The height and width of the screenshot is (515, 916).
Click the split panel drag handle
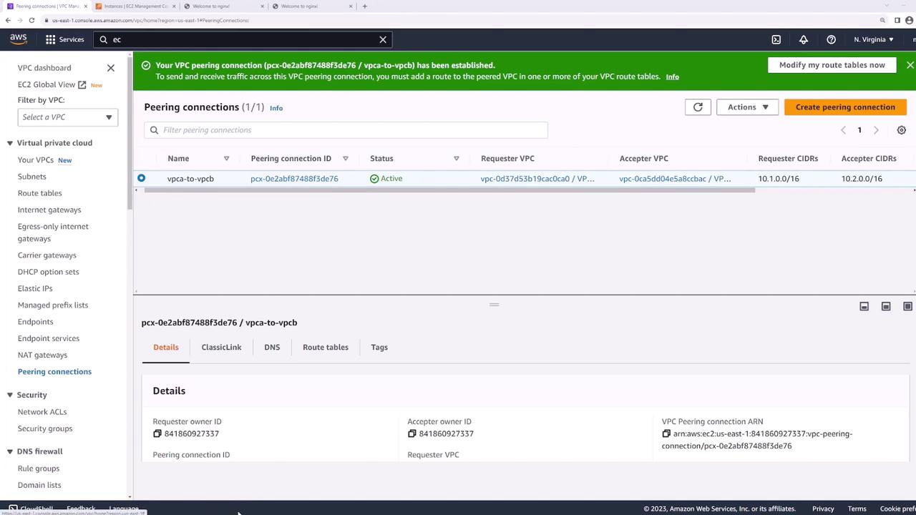coord(494,305)
